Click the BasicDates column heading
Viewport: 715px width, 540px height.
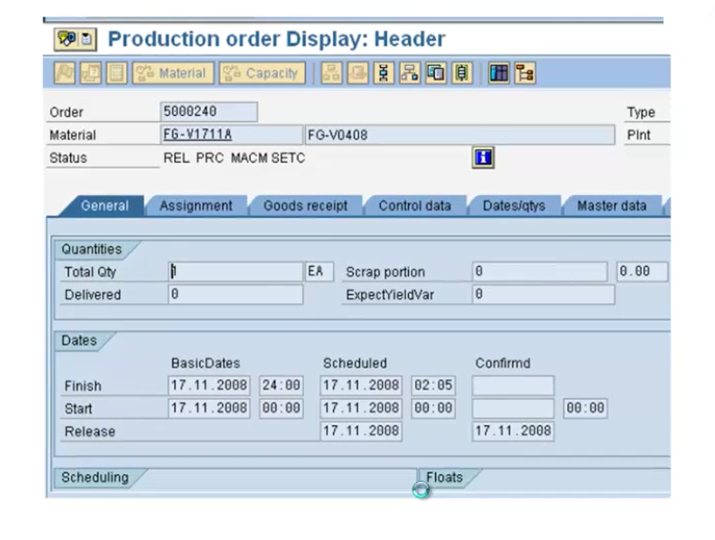click(205, 364)
